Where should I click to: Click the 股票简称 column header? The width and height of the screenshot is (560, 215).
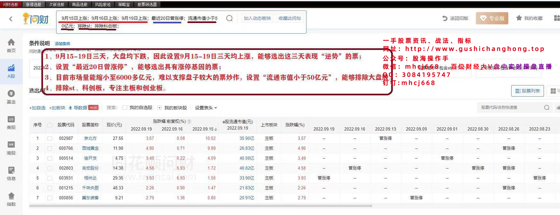[x=90, y=125]
